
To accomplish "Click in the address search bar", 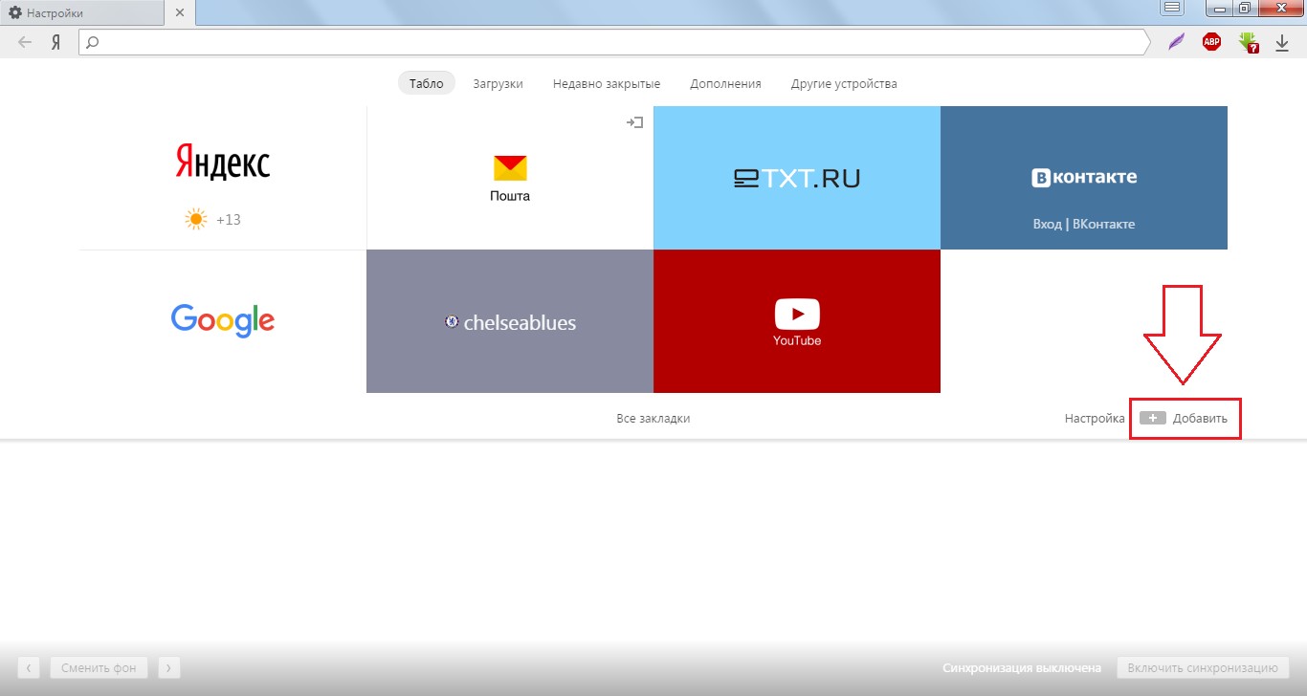I will [x=612, y=42].
